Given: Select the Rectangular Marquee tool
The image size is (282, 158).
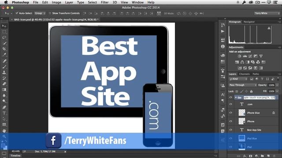Looking at the screenshot, I should click(x=4, y=32).
